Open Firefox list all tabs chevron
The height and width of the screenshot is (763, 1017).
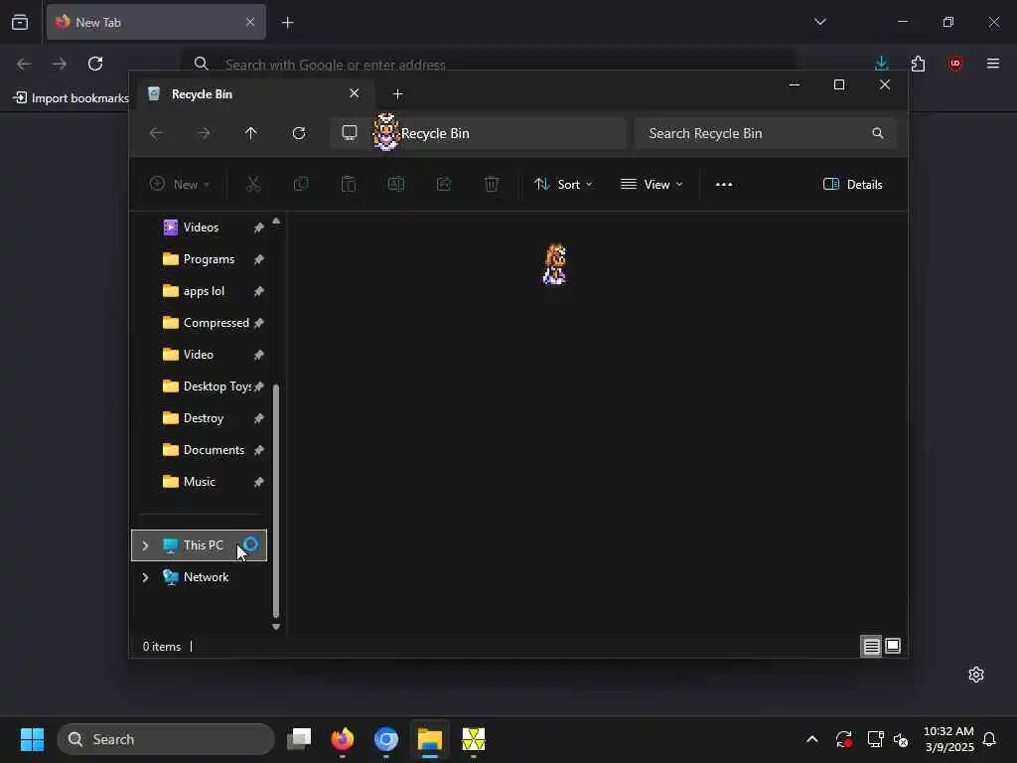[x=819, y=22]
